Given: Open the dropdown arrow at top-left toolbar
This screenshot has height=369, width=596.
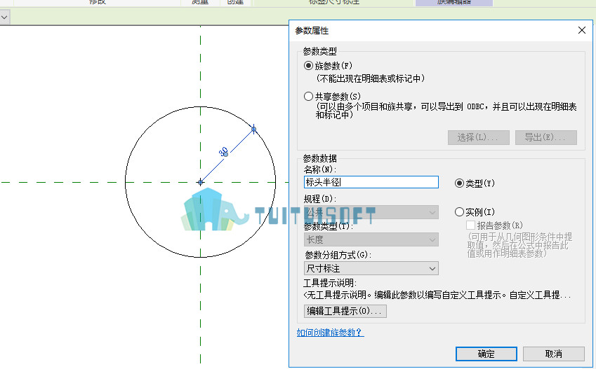Looking at the screenshot, I should point(4,17).
